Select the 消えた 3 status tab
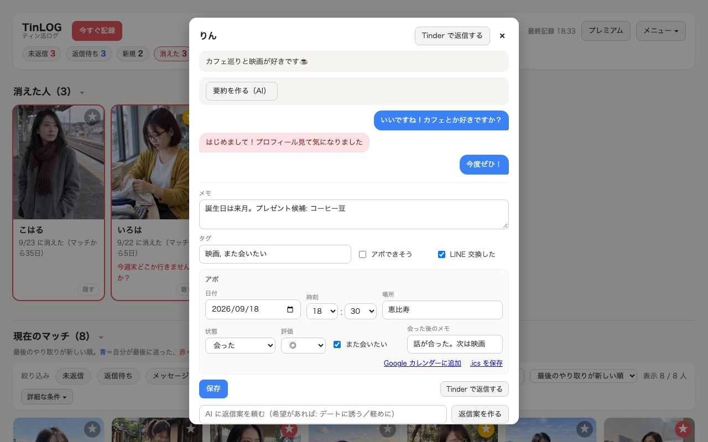 coord(172,54)
